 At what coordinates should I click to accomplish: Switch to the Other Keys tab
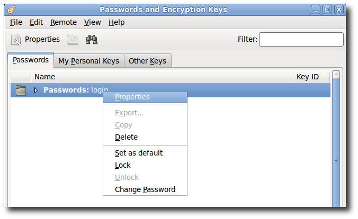pyautogui.click(x=148, y=61)
